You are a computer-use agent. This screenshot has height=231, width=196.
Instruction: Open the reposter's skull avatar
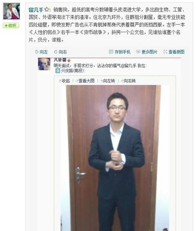click(44, 64)
